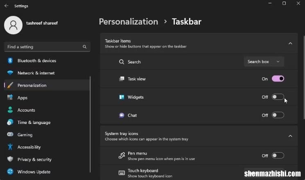Select Gaming in the sidebar
The height and width of the screenshot is (180, 305).
(47, 135)
